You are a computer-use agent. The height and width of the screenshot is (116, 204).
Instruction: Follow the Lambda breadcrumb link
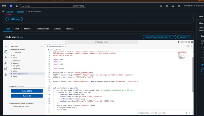coord(10,11)
